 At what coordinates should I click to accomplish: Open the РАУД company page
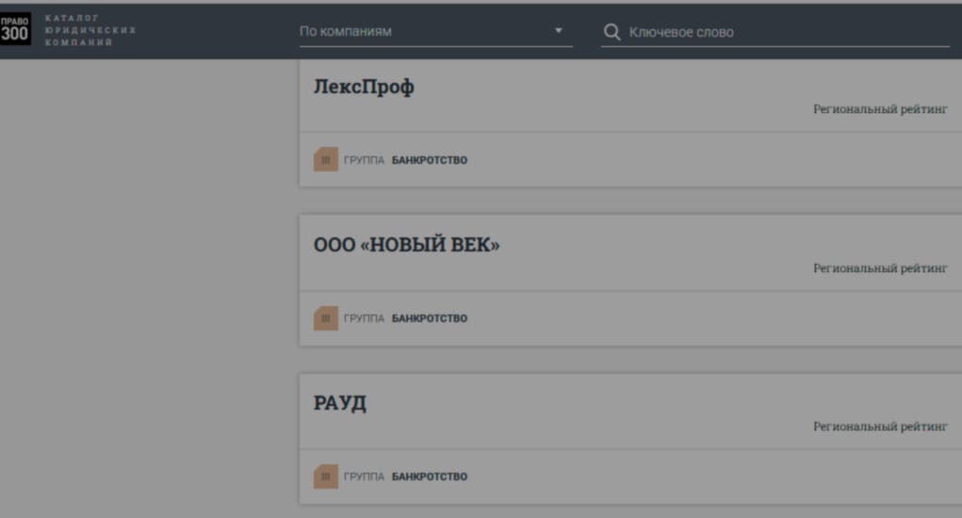pos(340,404)
